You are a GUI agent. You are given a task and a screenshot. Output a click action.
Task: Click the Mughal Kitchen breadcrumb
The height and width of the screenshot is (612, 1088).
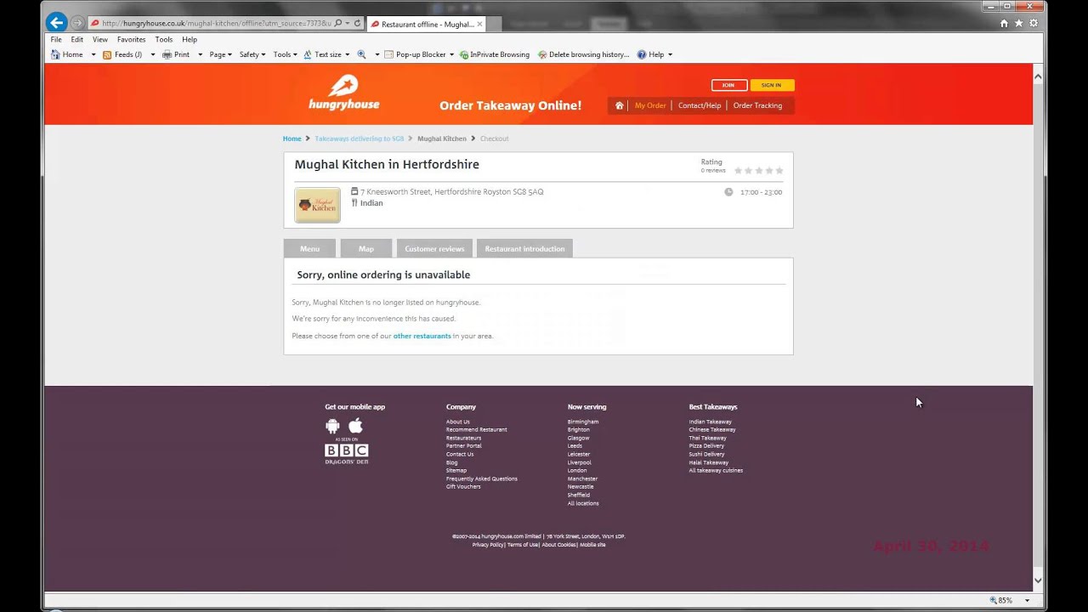tap(442, 139)
